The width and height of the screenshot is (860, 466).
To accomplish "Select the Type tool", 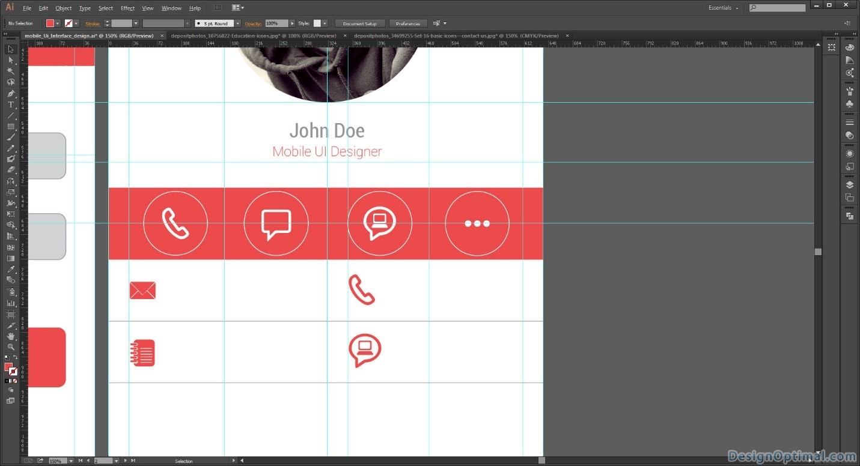I will (x=10, y=104).
